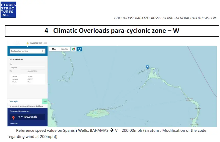The height and width of the screenshot is (142, 220).
Task: Switch to Satellite view tab
Action: 65,49
